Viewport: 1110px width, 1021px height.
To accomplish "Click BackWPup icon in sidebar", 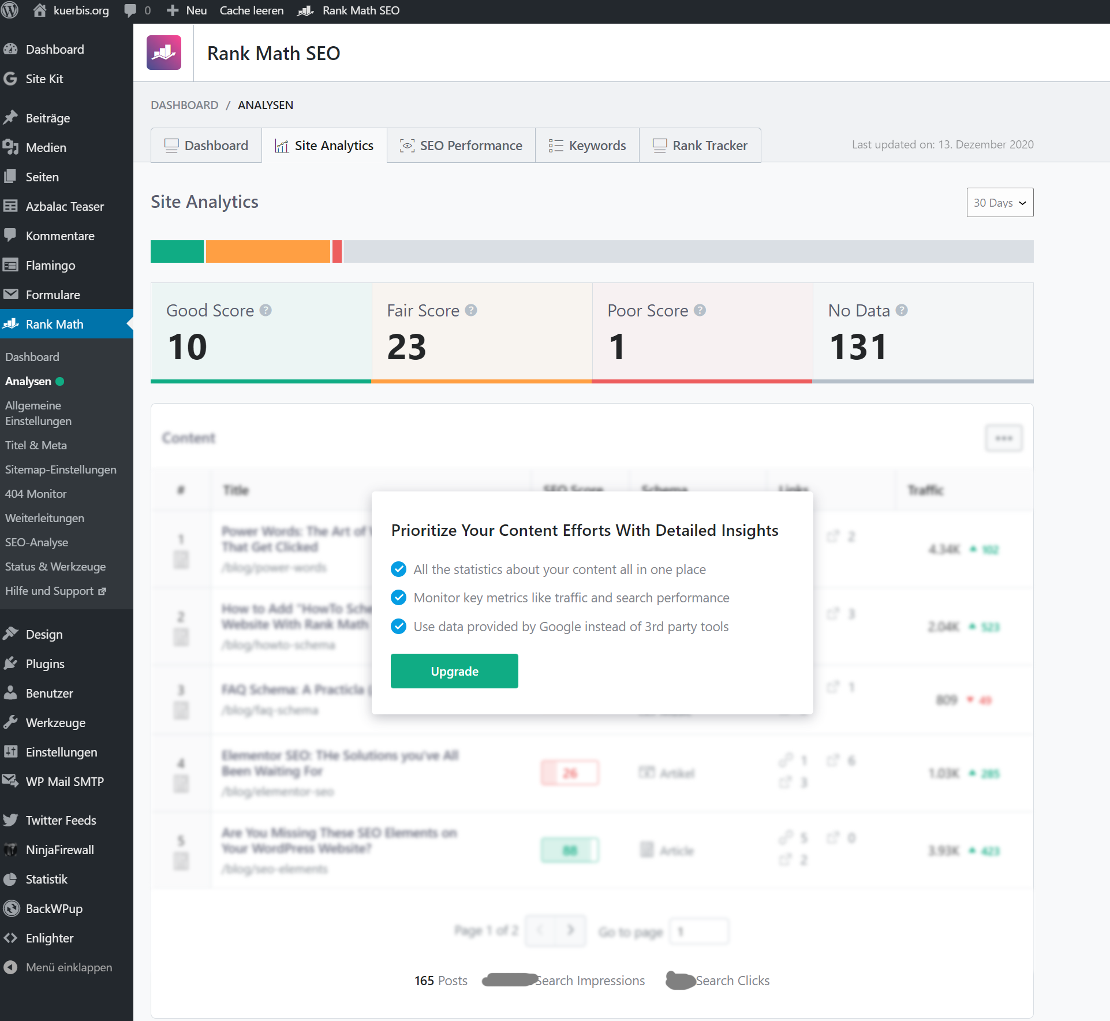I will tap(10, 908).
